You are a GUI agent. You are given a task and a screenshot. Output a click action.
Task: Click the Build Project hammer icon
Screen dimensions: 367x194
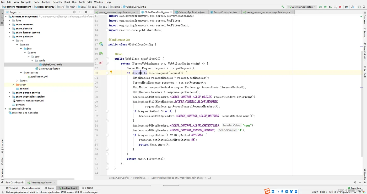[x=283, y=7]
